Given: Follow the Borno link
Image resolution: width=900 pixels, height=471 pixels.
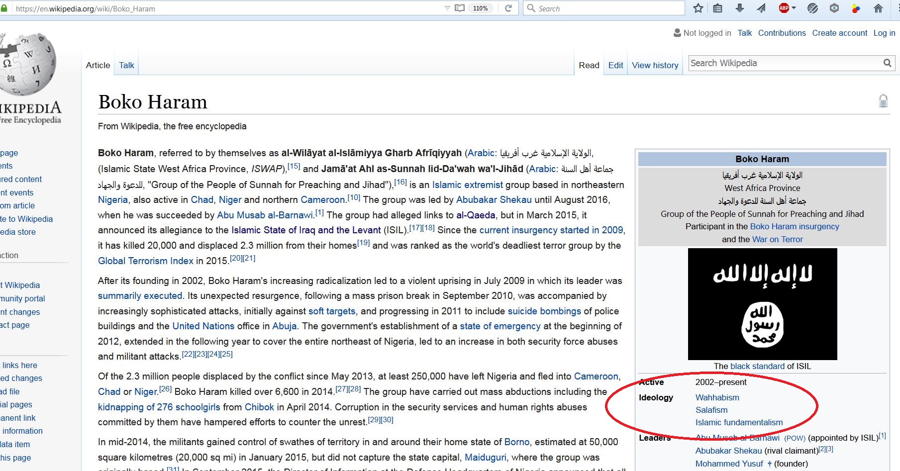Looking at the screenshot, I should click(517, 442).
